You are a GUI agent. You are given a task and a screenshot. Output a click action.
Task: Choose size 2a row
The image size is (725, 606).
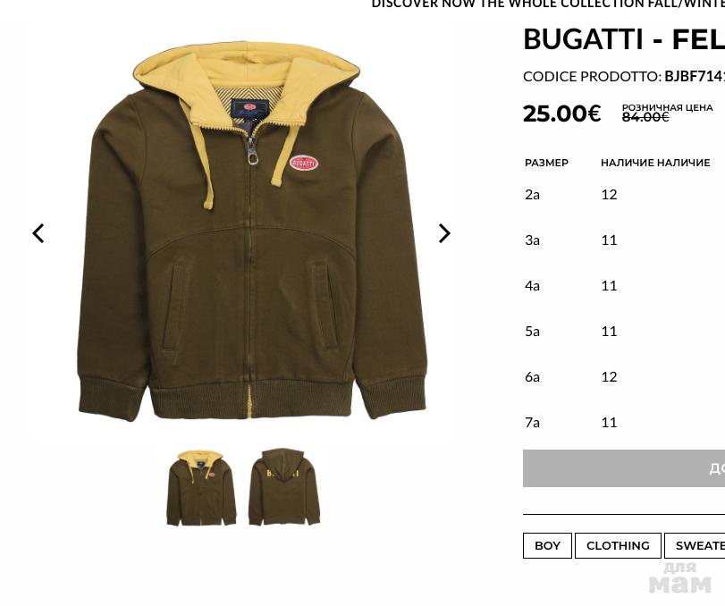point(624,195)
